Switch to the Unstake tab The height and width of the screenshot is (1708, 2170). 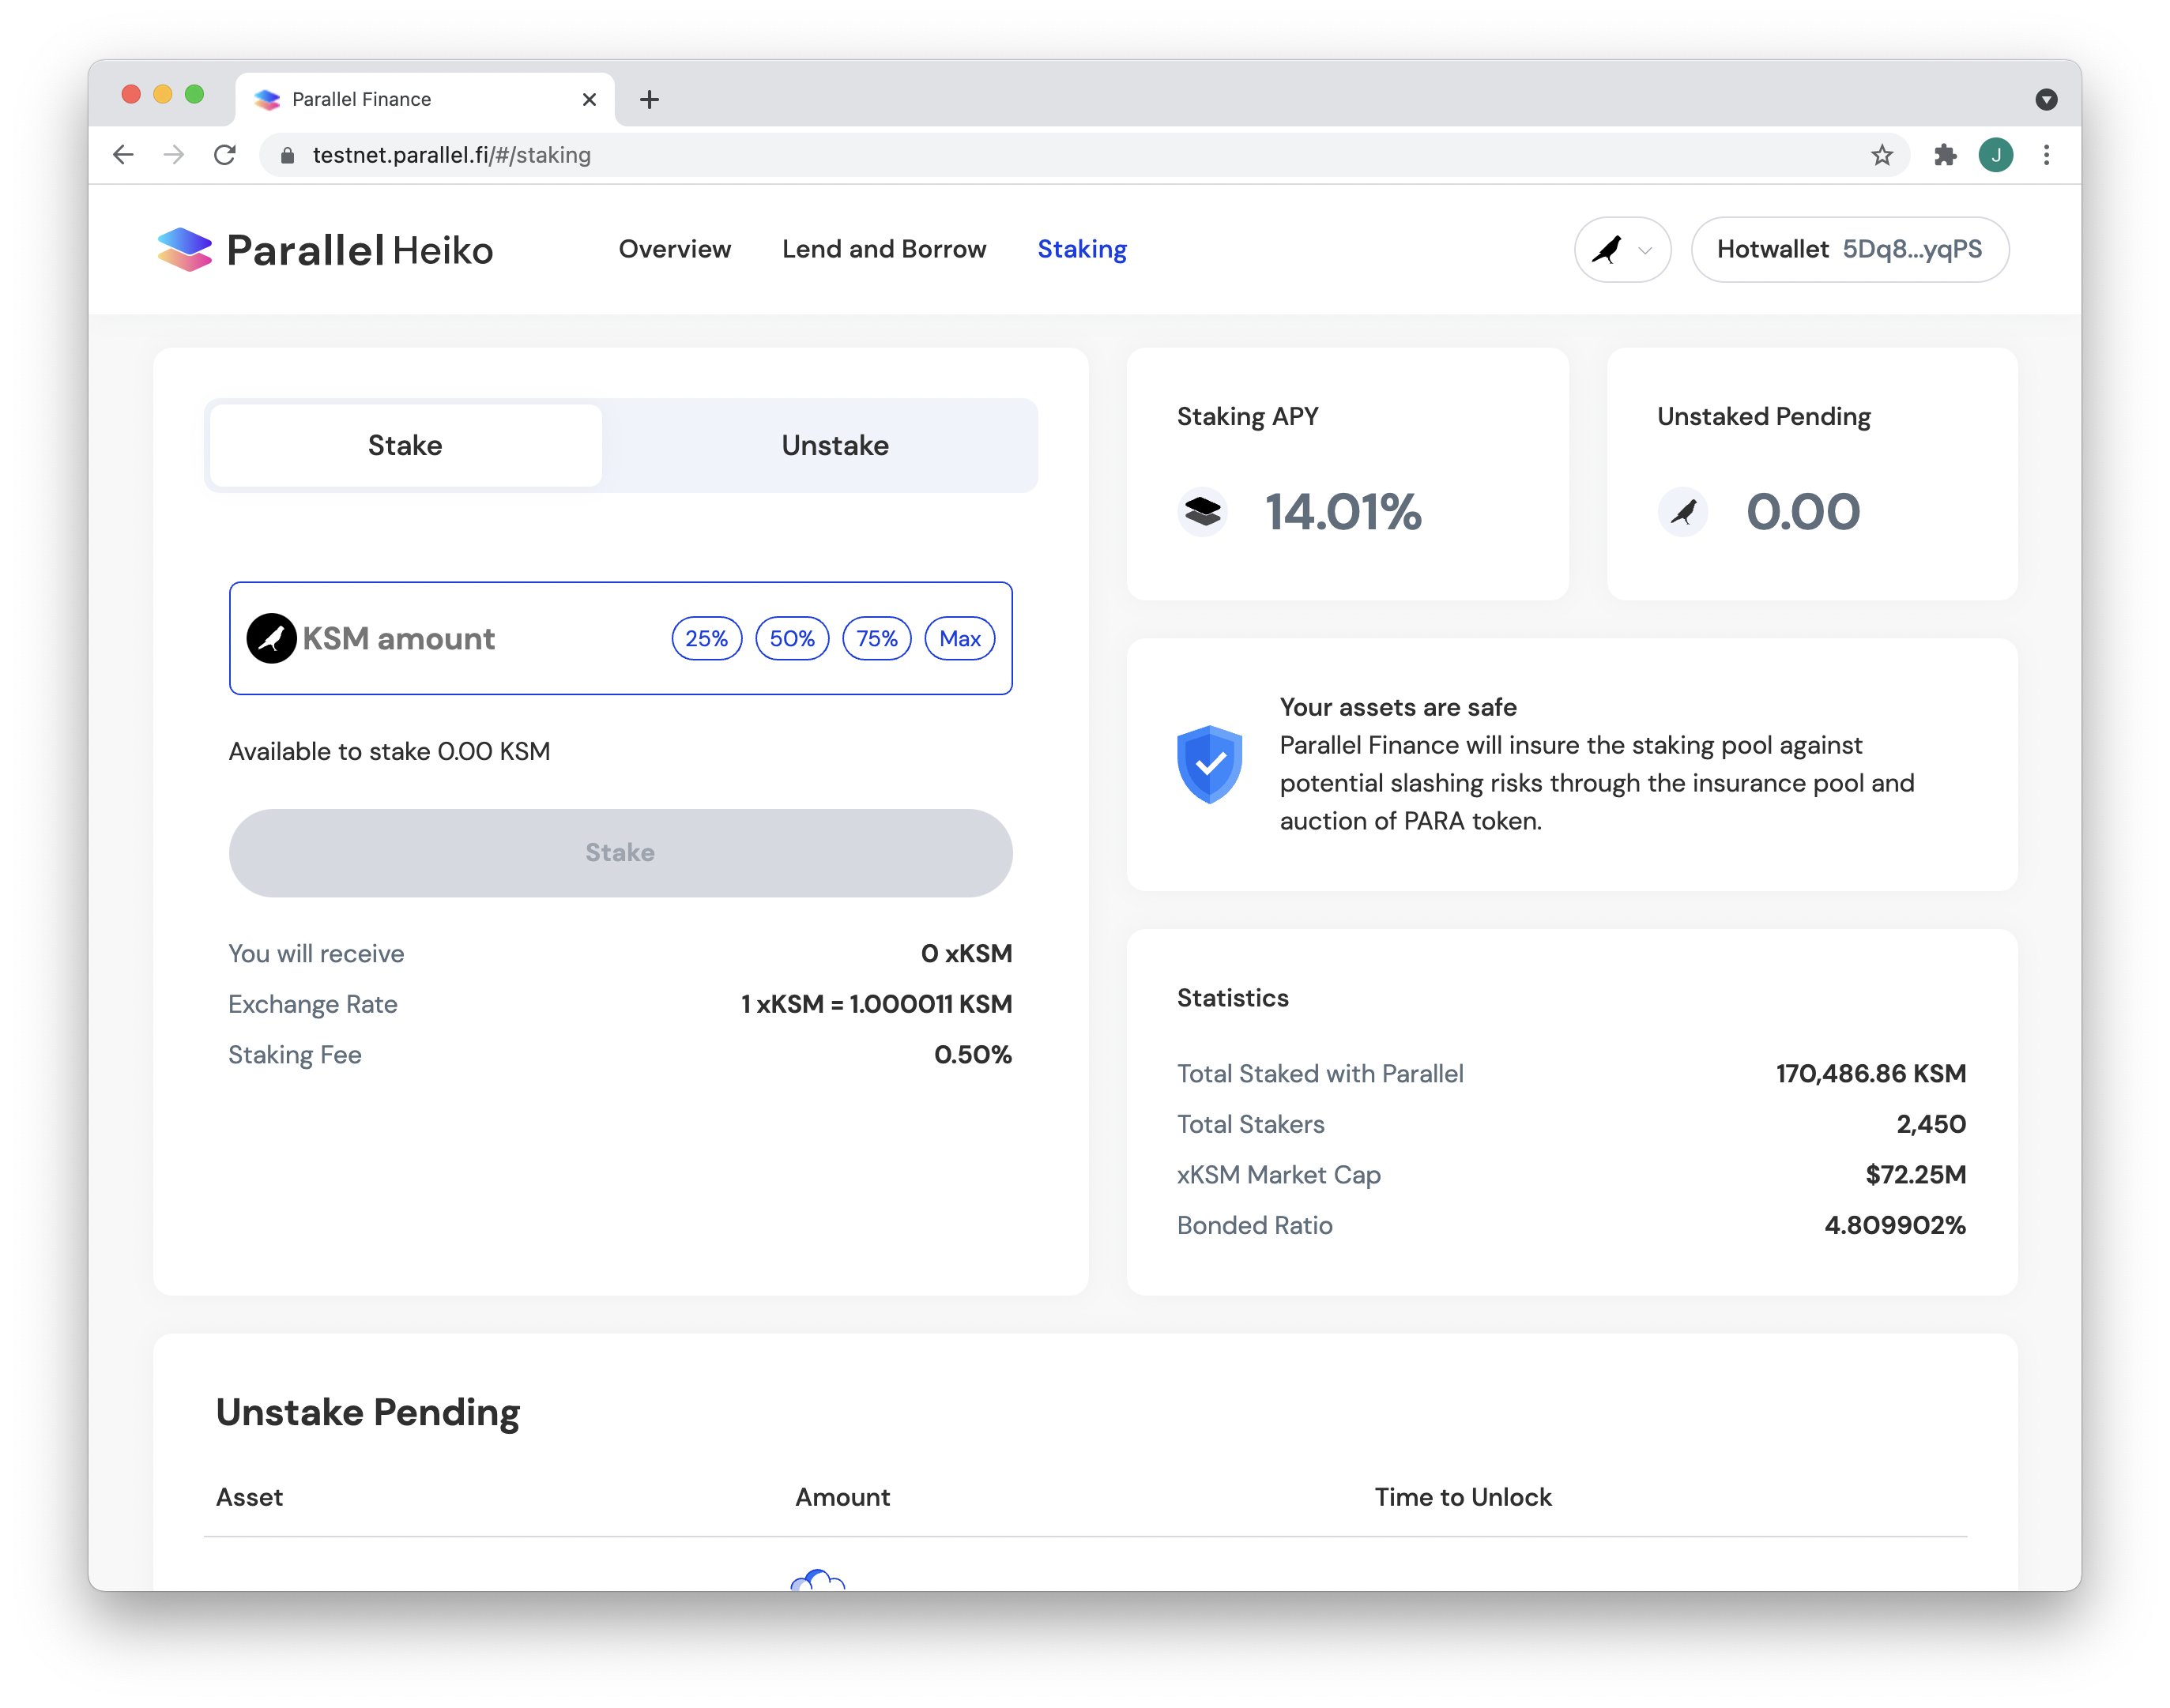(x=835, y=445)
